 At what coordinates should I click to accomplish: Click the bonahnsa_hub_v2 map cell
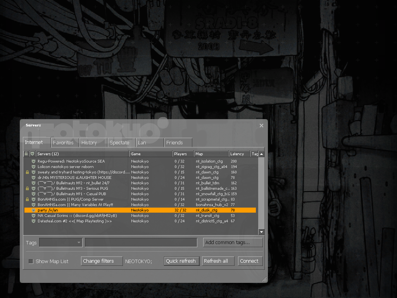(x=212, y=205)
